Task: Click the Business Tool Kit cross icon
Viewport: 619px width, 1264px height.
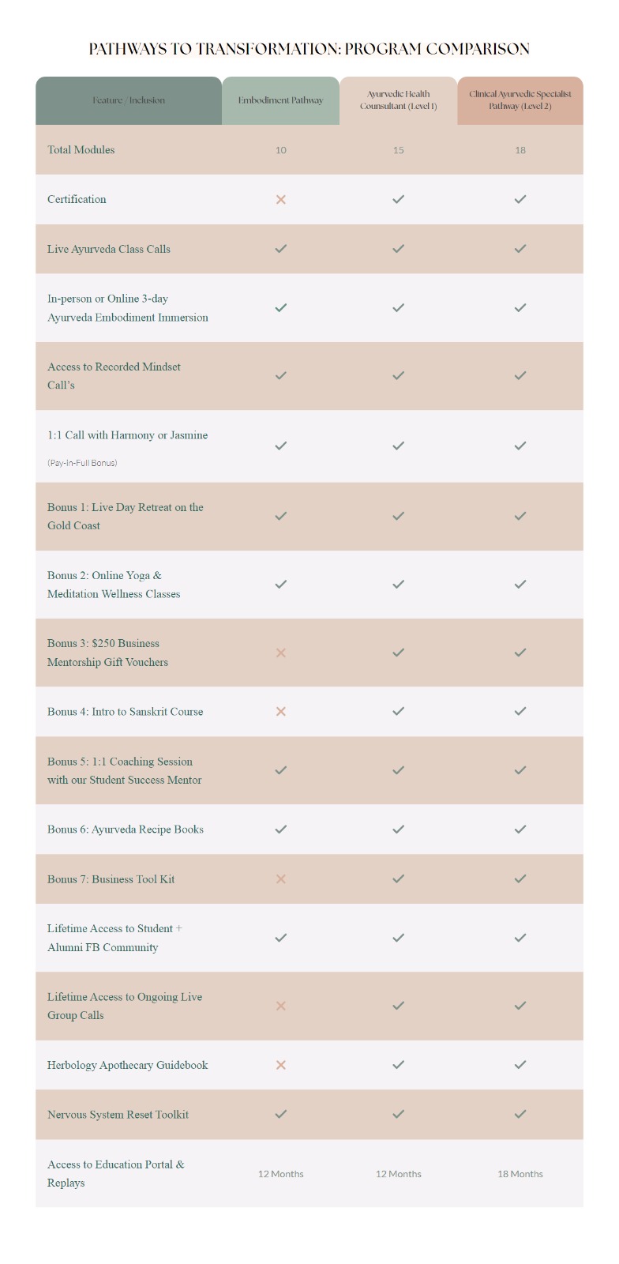Action: pos(280,879)
